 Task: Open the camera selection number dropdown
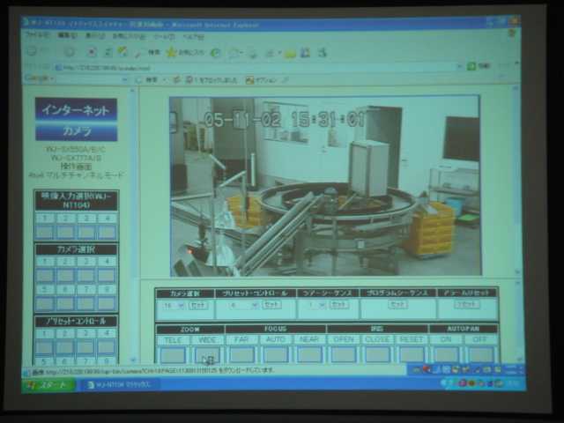click(171, 305)
